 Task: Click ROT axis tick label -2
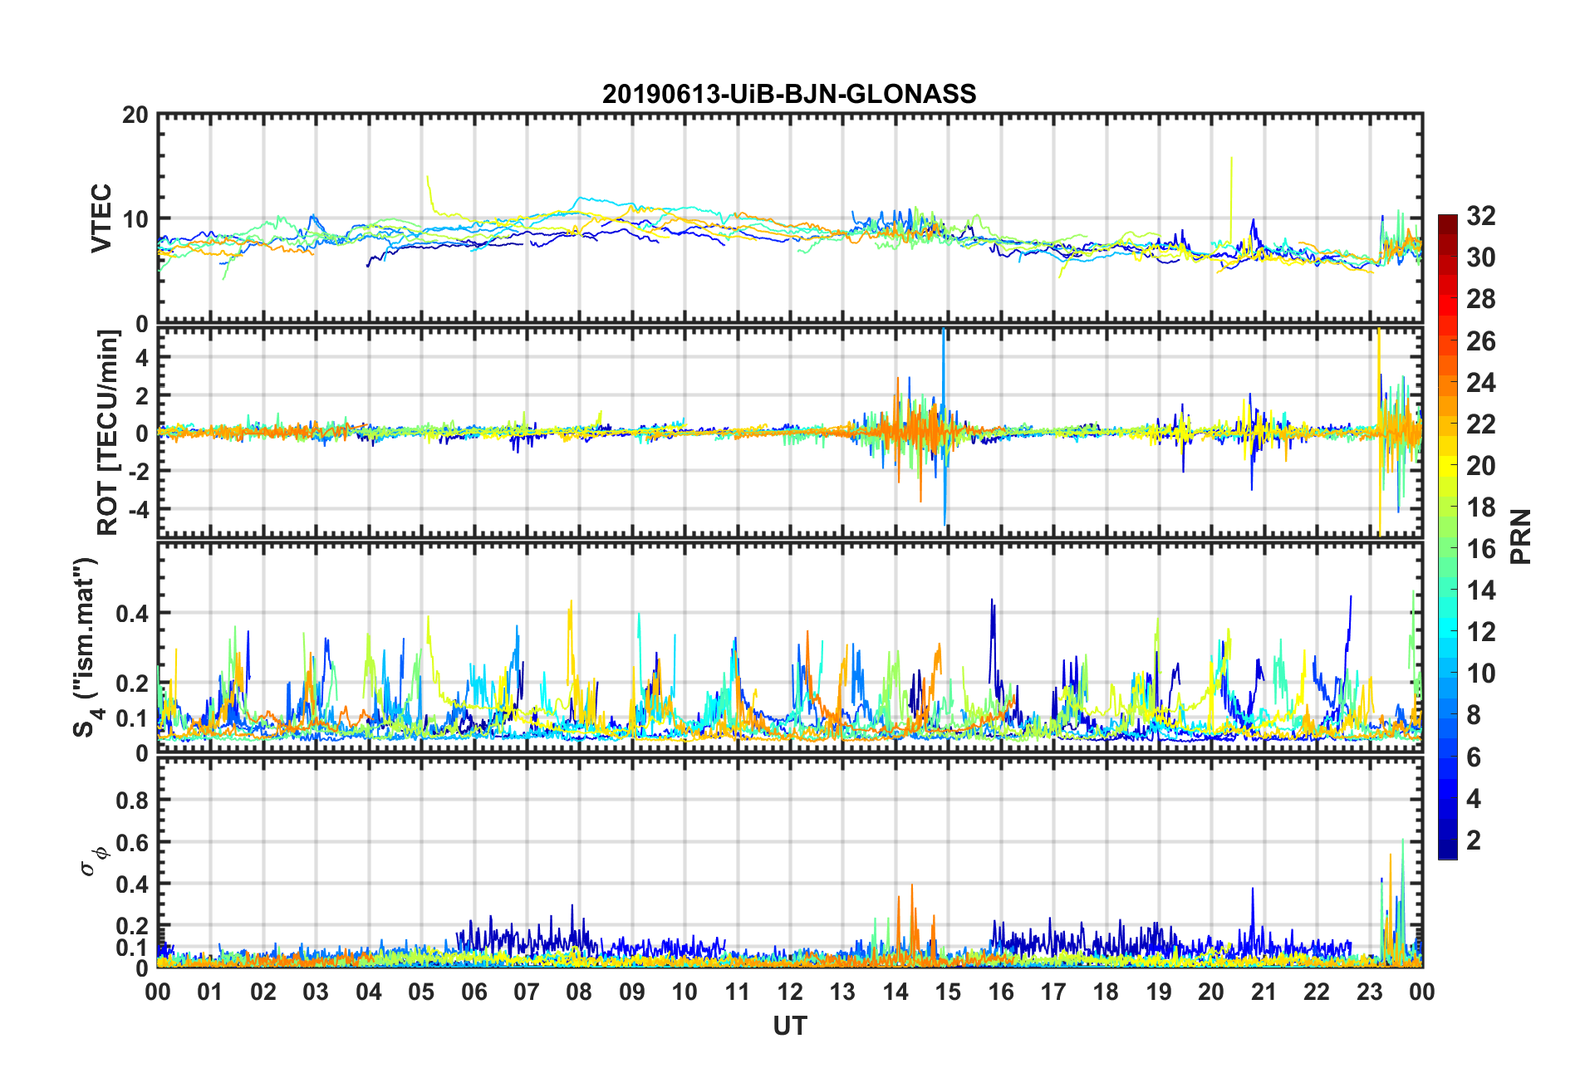[137, 470]
